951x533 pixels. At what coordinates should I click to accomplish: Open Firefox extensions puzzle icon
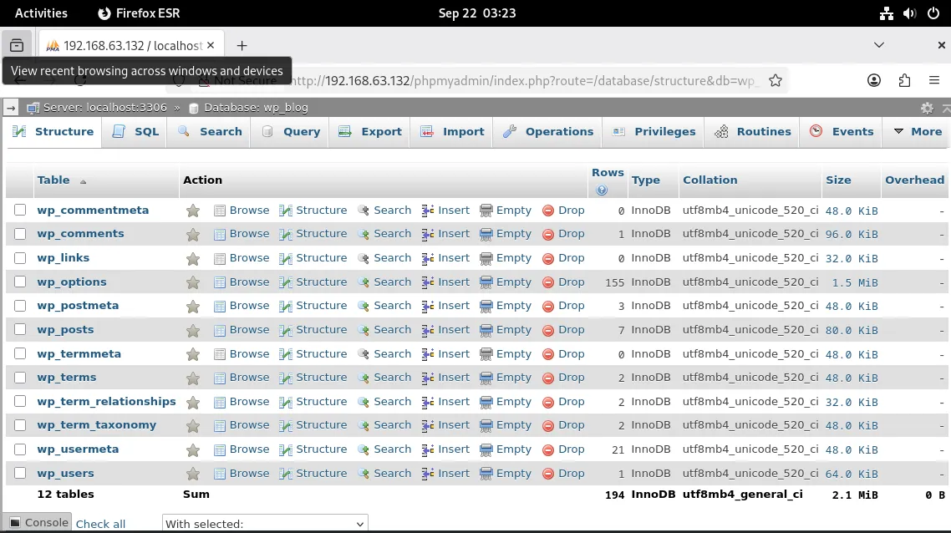pyautogui.click(x=904, y=81)
